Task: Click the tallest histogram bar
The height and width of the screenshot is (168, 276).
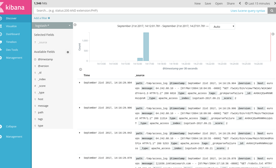Action: pos(146,47)
